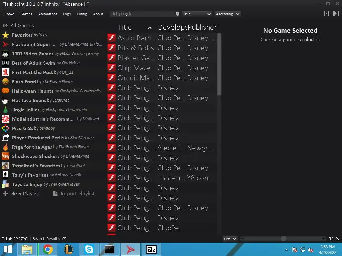
Task: Open the Home tab
Action: point(9,14)
